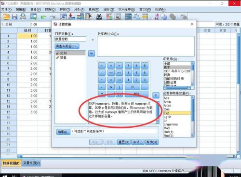This screenshot has width=241, height=177.
Task: Click the 如果(I) condition button
Action: coord(63,132)
